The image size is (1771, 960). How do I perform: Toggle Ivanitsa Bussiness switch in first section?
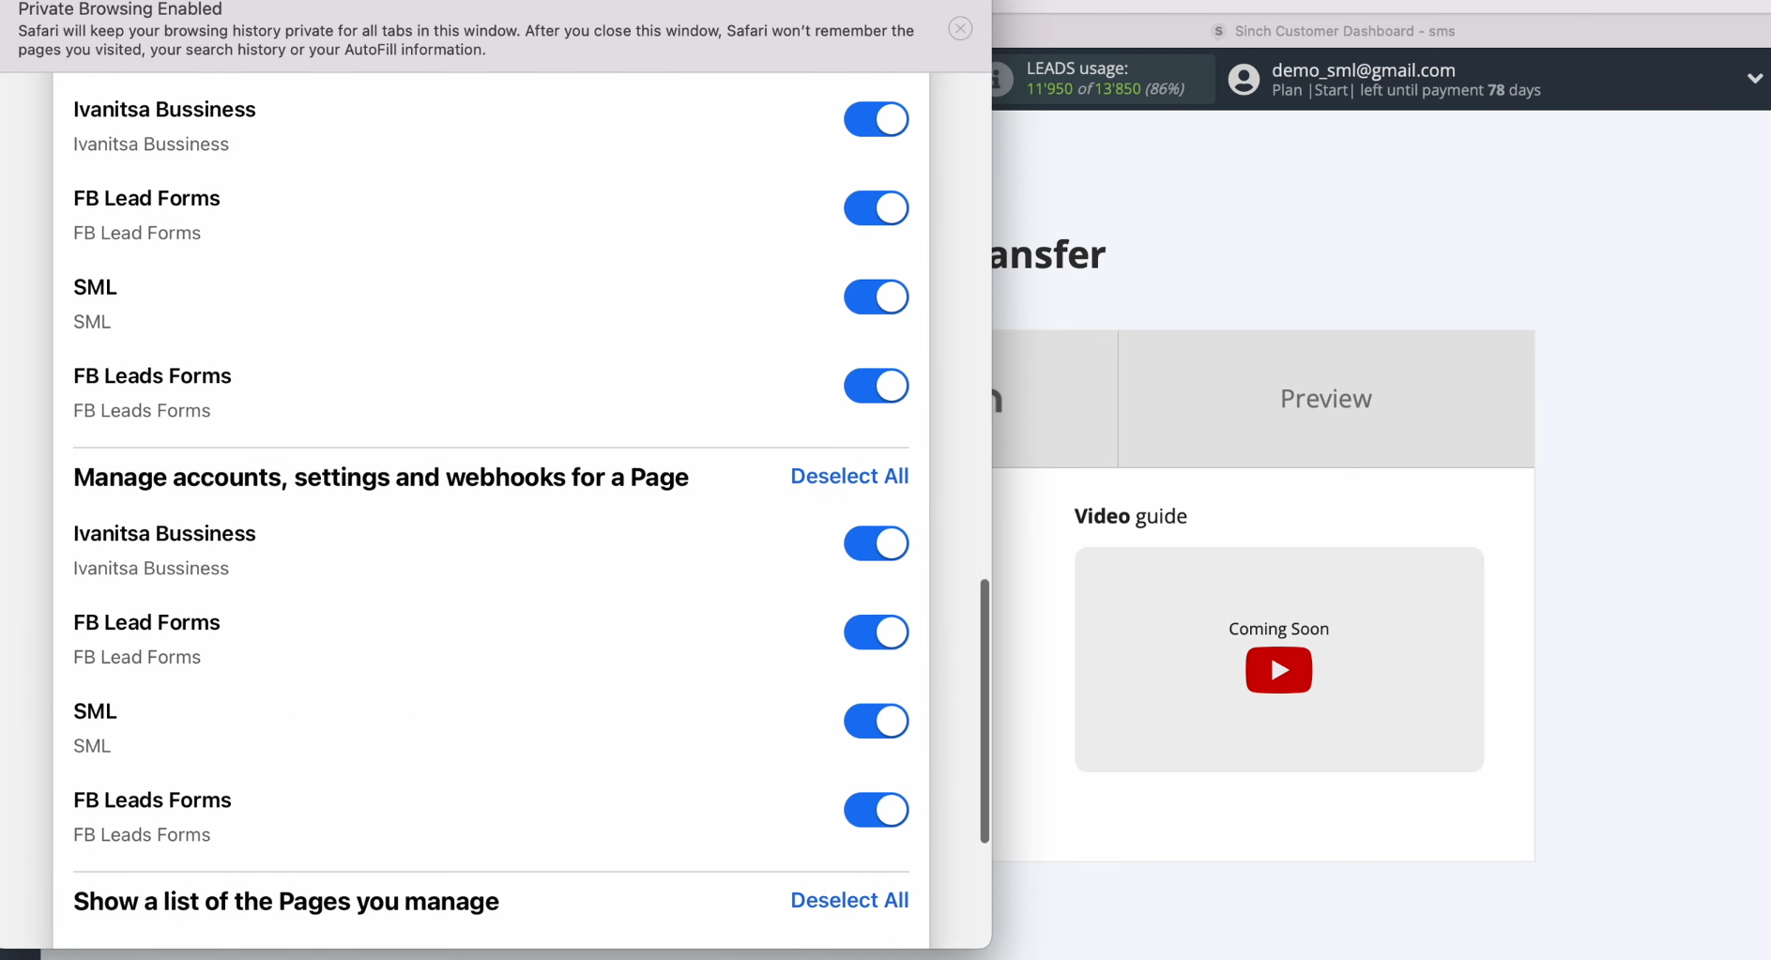[x=876, y=119]
